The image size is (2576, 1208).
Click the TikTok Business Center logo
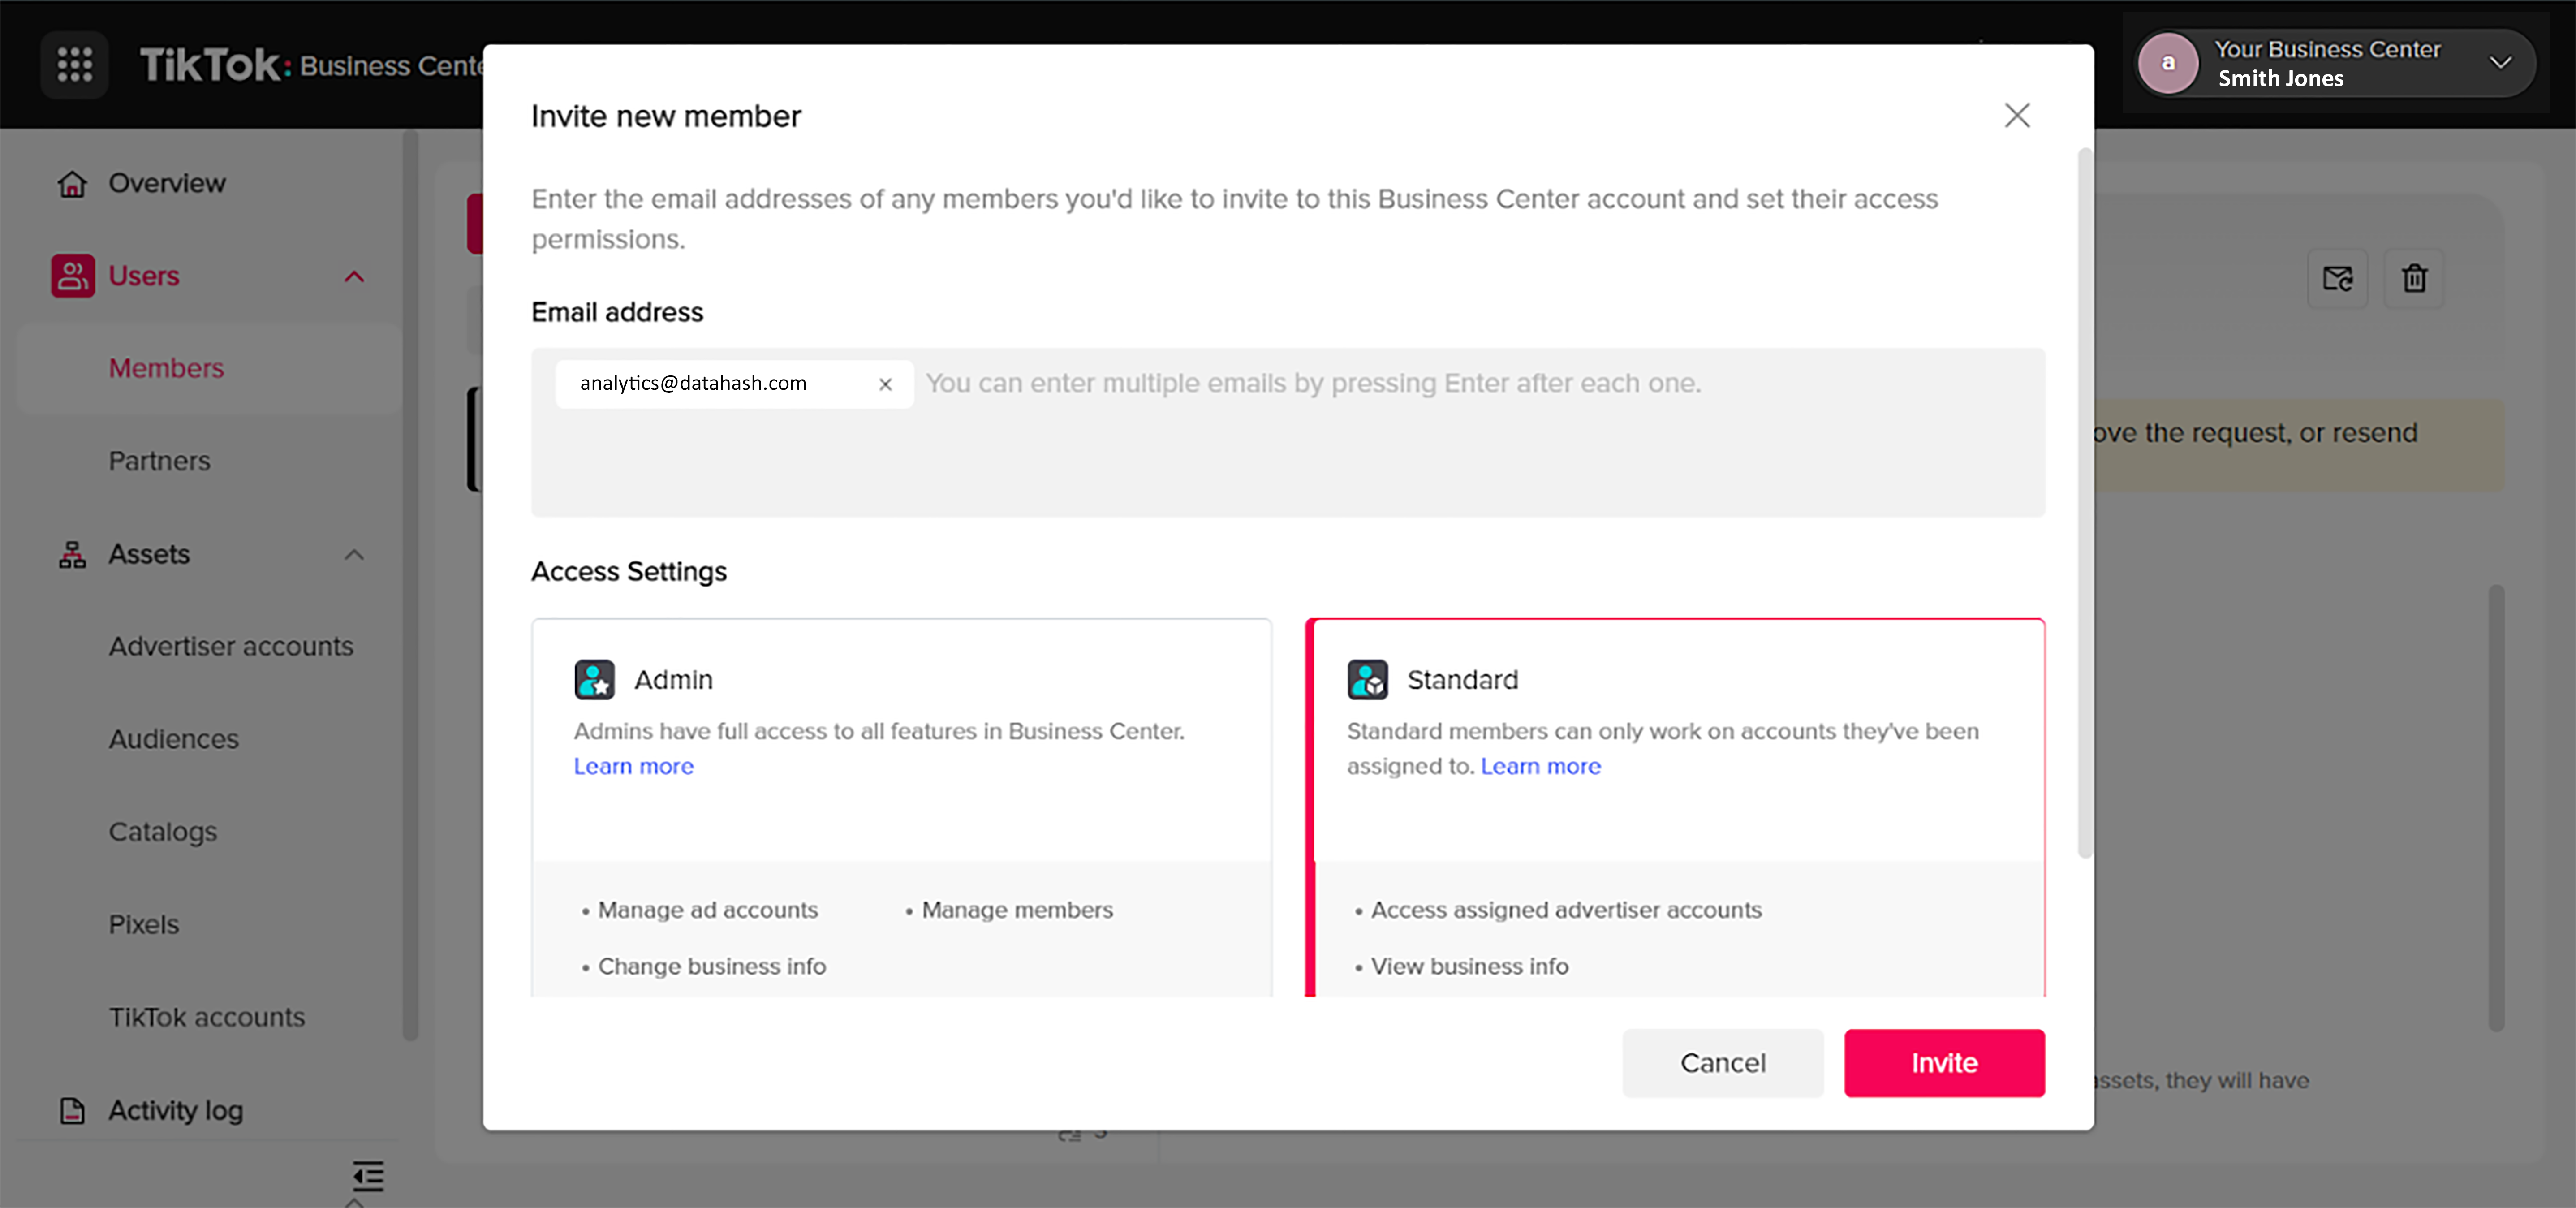(x=311, y=65)
